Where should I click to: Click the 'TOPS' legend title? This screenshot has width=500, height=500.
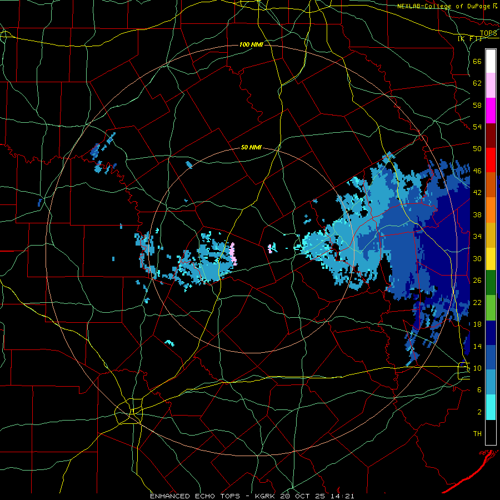[x=488, y=33]
